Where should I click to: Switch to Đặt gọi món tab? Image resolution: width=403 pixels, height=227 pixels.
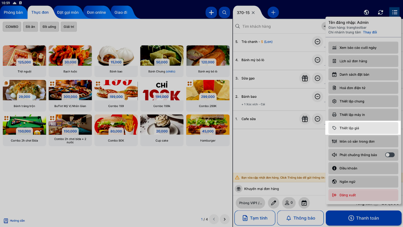tap(68, 12)
